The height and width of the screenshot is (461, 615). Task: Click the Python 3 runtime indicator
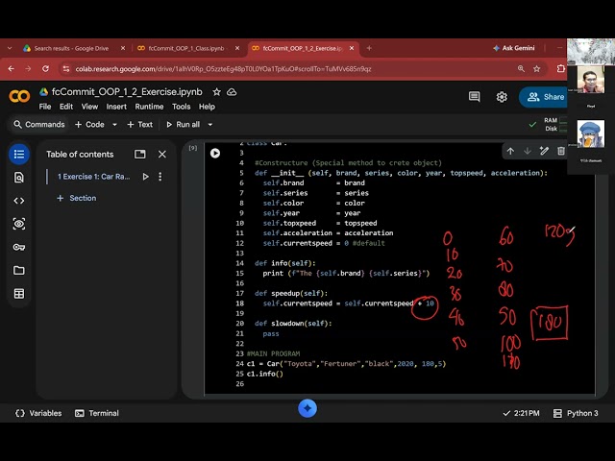[576, 413]
